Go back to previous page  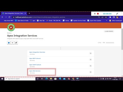coord(2,17)
